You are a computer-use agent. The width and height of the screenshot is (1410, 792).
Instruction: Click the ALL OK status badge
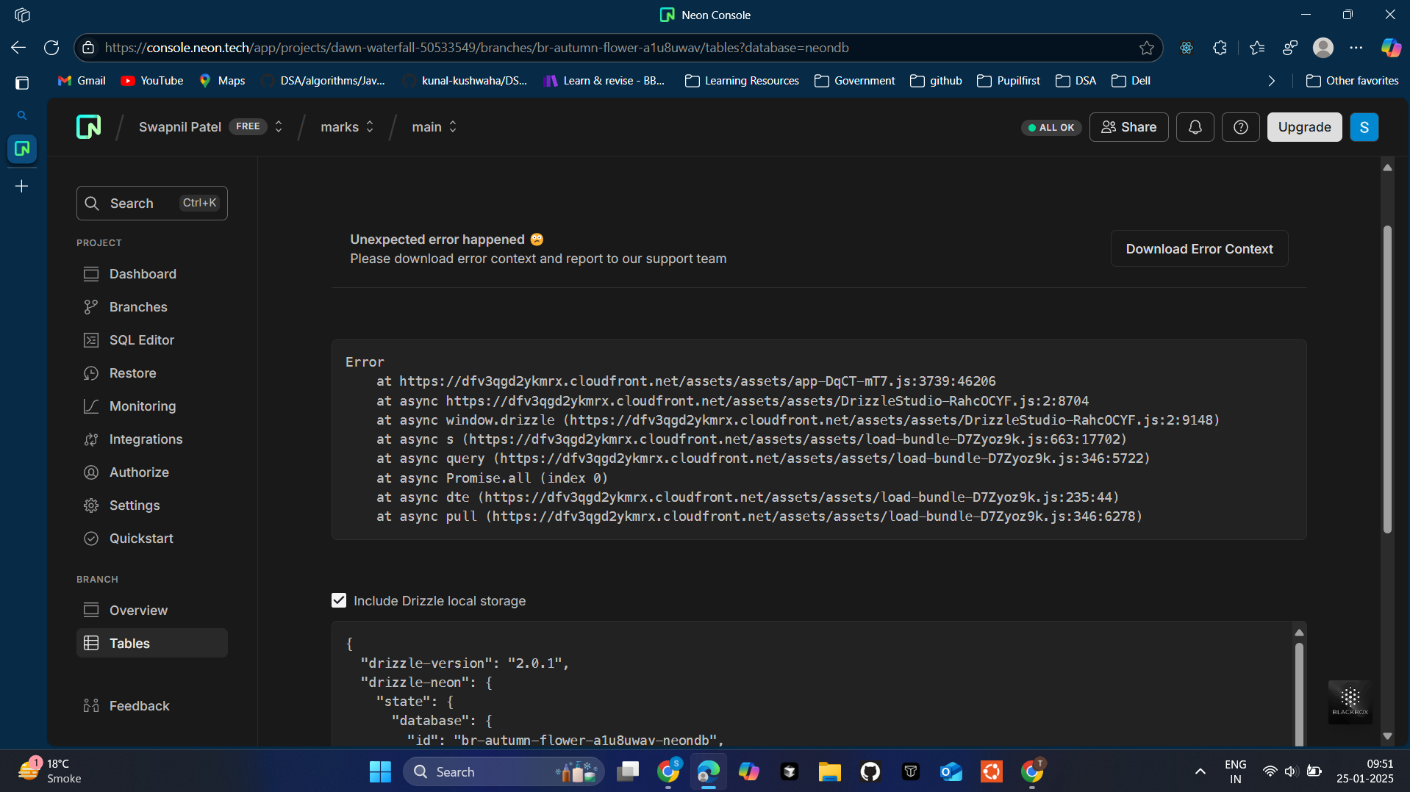[x=1051, y=128]
